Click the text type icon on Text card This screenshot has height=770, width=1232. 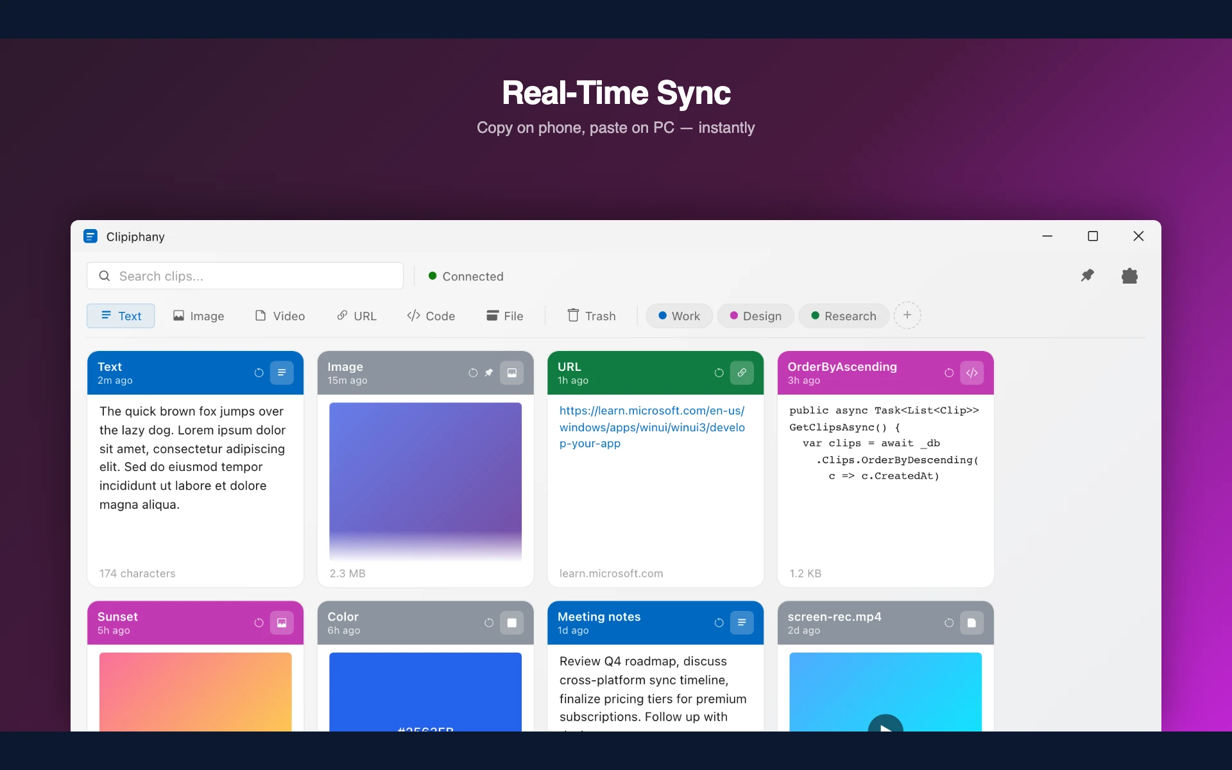point(282,373)
